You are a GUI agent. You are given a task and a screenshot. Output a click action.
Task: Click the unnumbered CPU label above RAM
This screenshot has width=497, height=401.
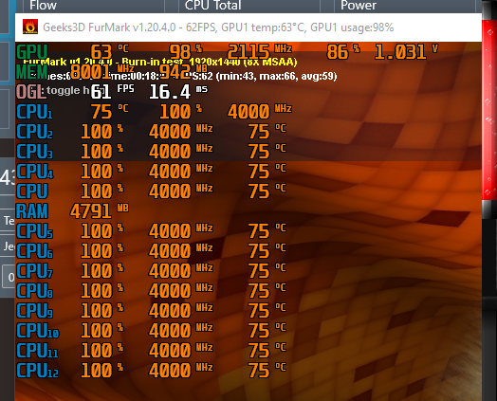(x=32, y=191)
